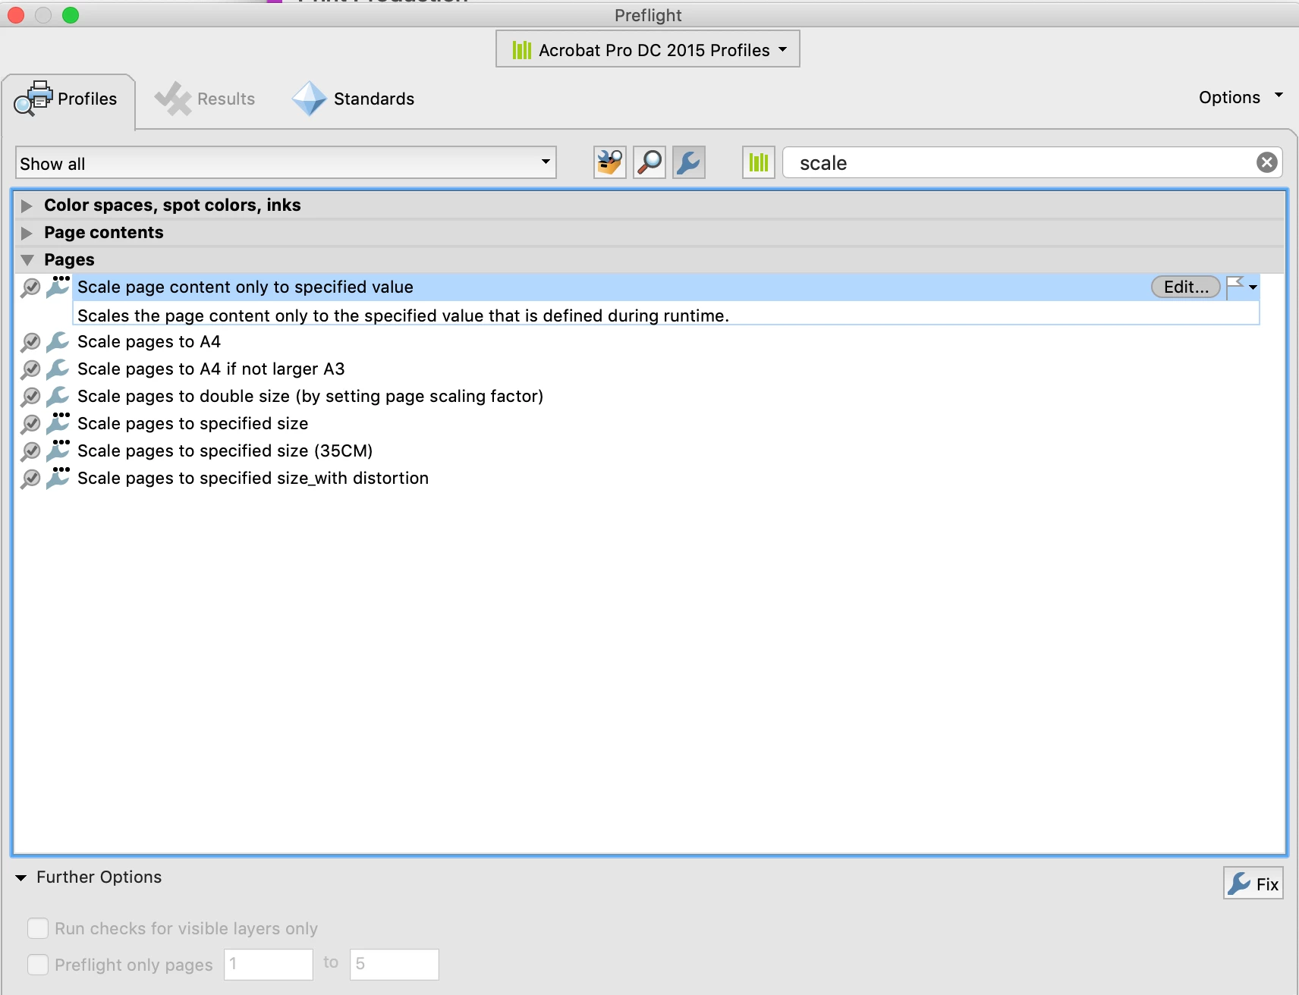Screen dimensions: 1299x995
Task: Click wrench icon of Scale page content only row
Action: click(x=58, y=287)
